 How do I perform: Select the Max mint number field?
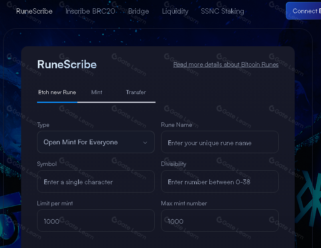coord(220,220)
